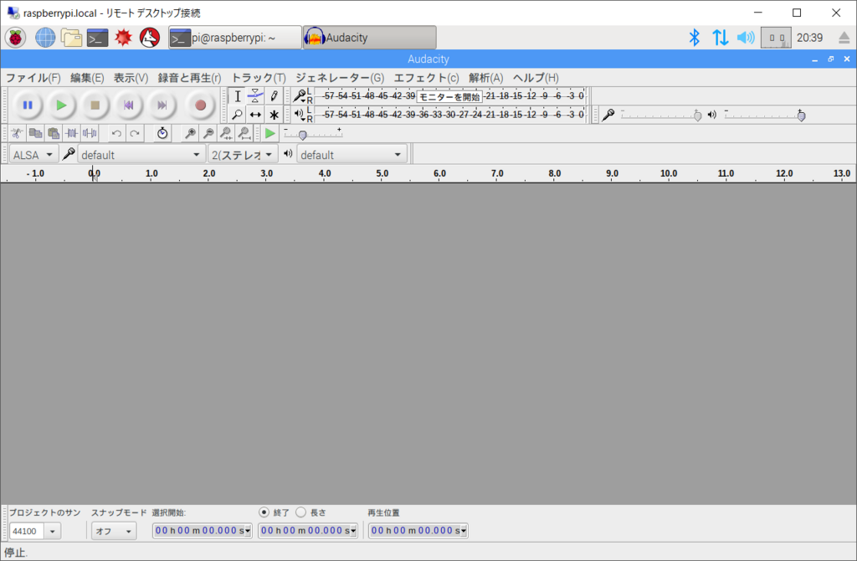Click the Stop transport button
Screen dimensions: 857x561
(95, 105)
